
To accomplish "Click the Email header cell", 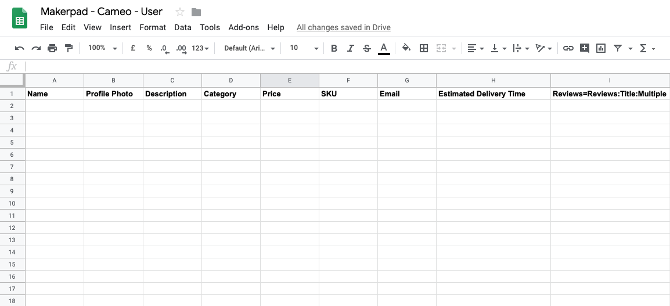I will pos(407,93).
